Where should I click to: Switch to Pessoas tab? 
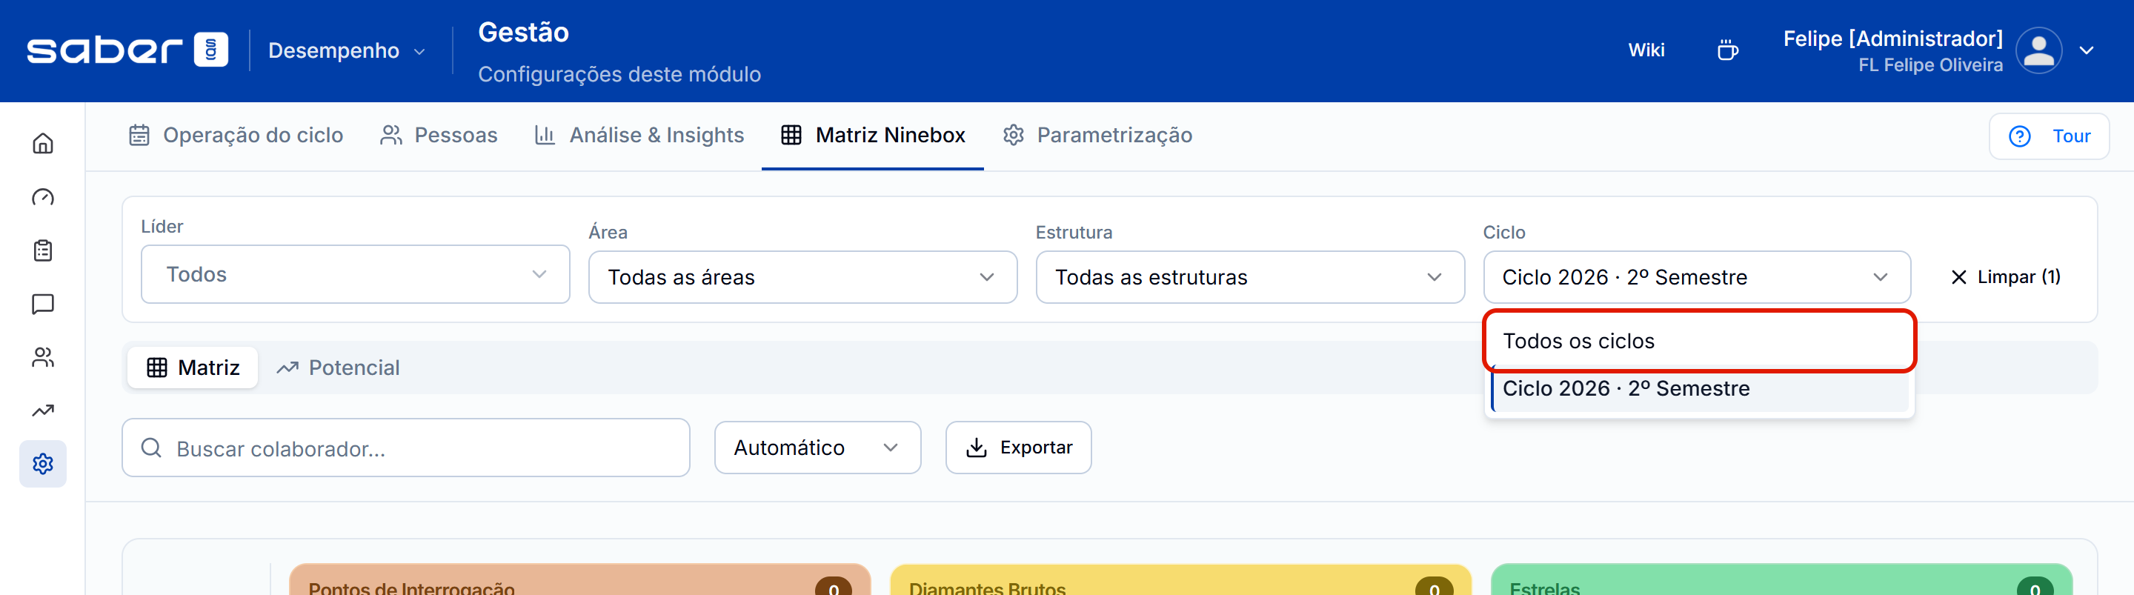click(x=439, y=135)
